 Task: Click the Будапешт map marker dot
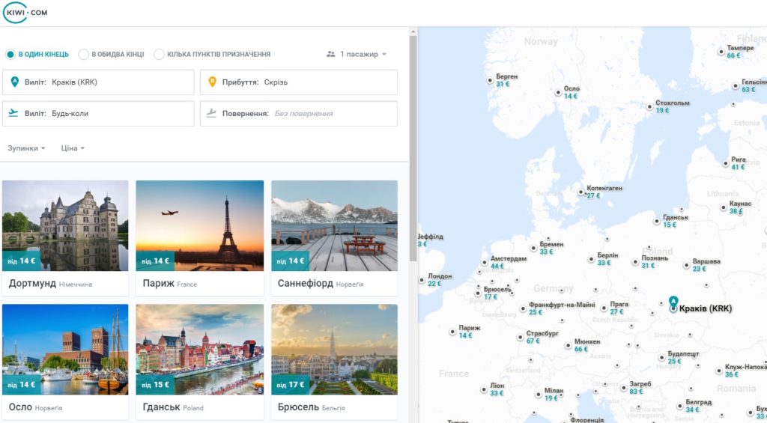click(x=662, y=357)
